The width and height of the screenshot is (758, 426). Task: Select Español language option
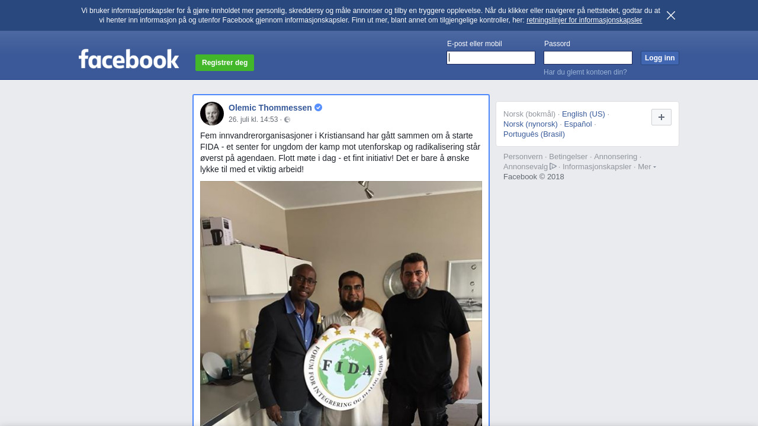(578, 124)
